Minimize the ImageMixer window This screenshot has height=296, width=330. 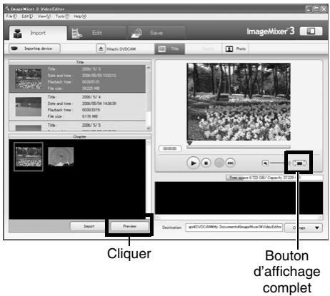tap(309, 9)
